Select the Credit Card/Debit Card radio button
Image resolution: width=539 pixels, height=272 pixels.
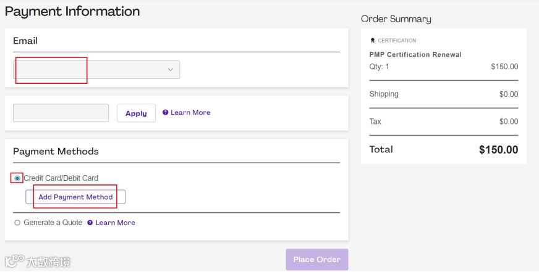(17, 178)
